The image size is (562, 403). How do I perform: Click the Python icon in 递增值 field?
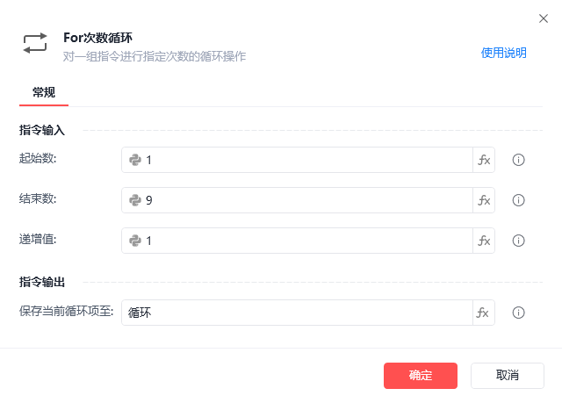click(135, 241)
